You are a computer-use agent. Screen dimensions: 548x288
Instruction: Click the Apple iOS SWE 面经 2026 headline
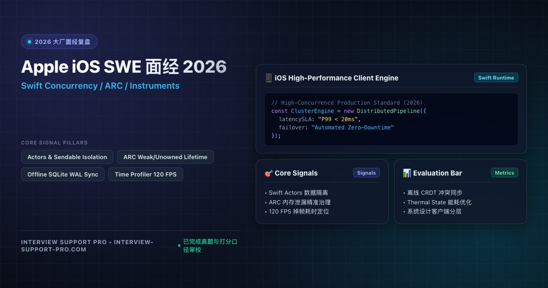[124, 67]
